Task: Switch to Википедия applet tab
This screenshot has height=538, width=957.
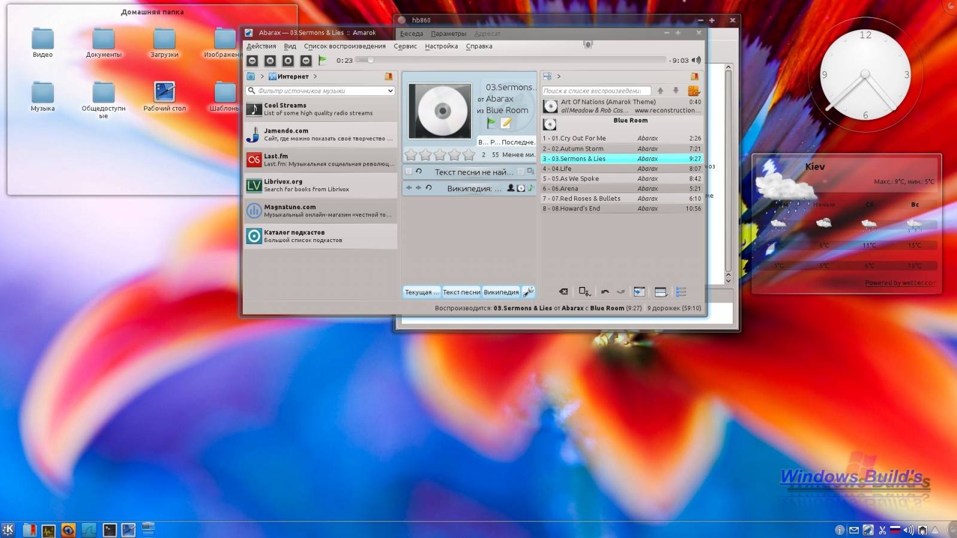Action: click(x=501, y=292)
